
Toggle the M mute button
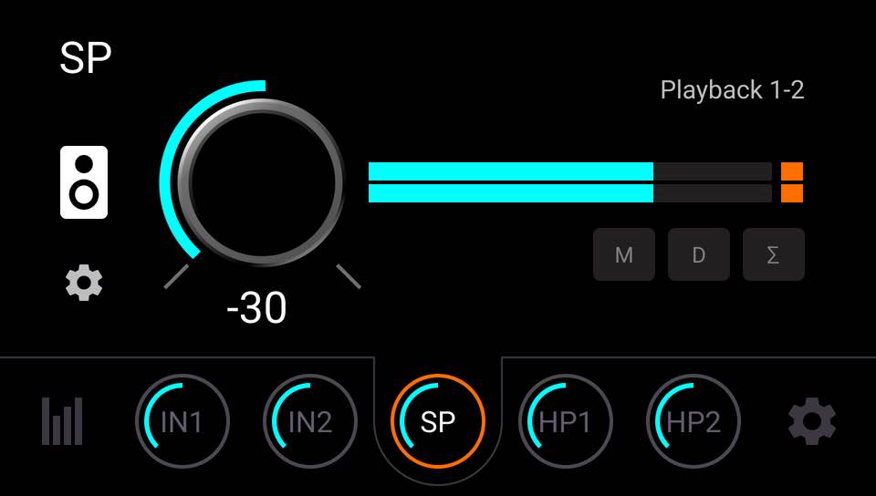click(624, 254)
